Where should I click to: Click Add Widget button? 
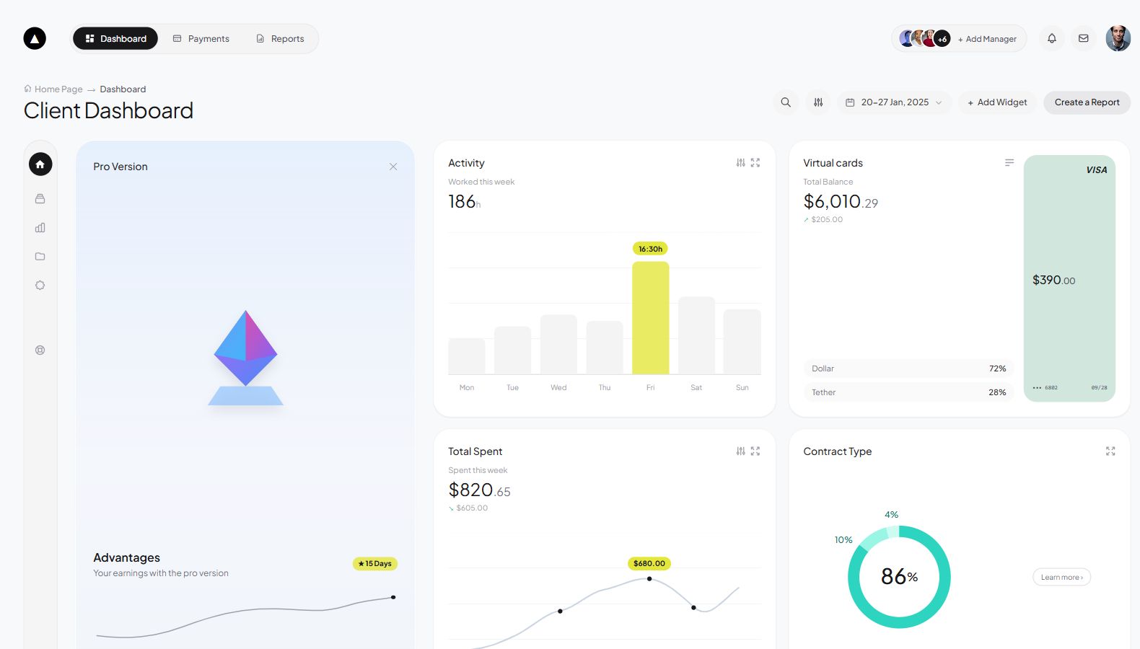pyautogui.click(x=997, y=102)
